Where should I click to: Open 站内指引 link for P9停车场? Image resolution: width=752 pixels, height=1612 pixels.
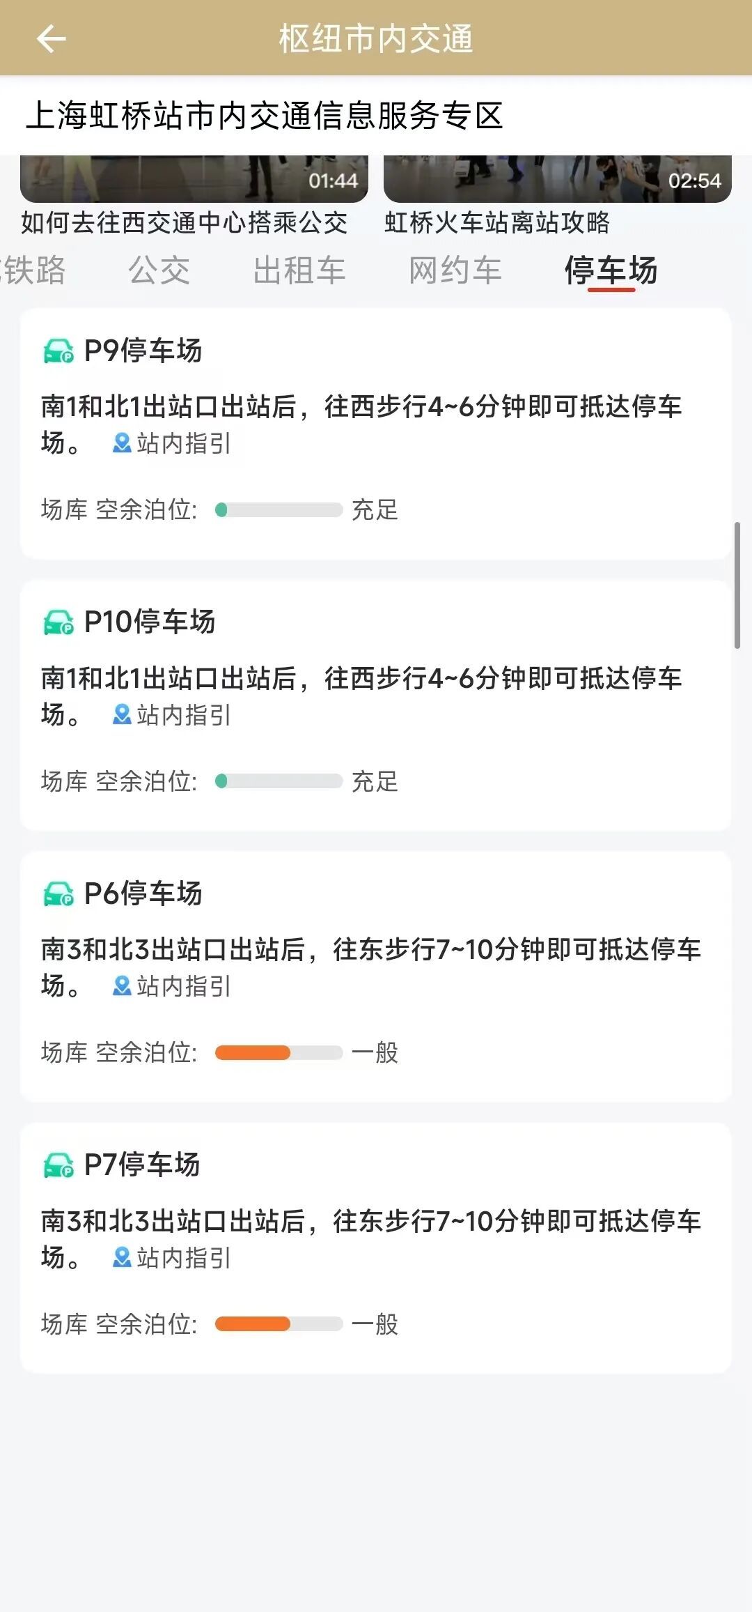pos(183,443)
